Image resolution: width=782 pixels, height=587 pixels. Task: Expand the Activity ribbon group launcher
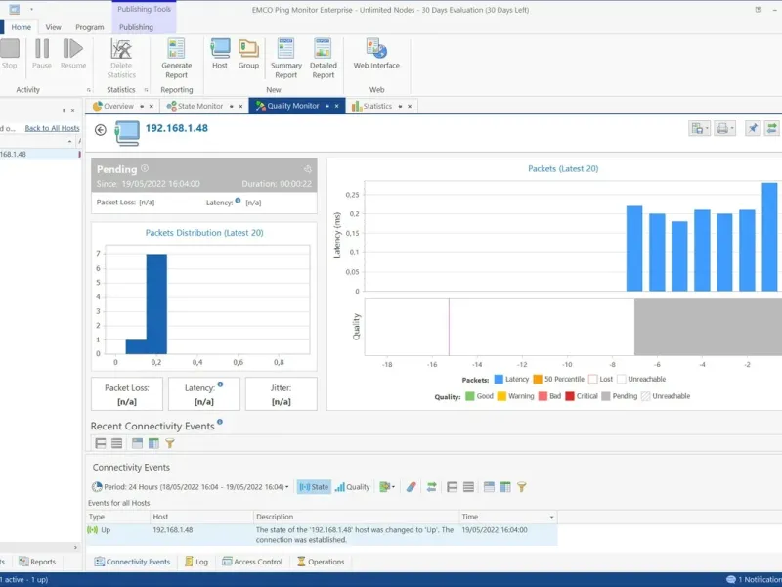pyautogui.click(x=89, y=90)
